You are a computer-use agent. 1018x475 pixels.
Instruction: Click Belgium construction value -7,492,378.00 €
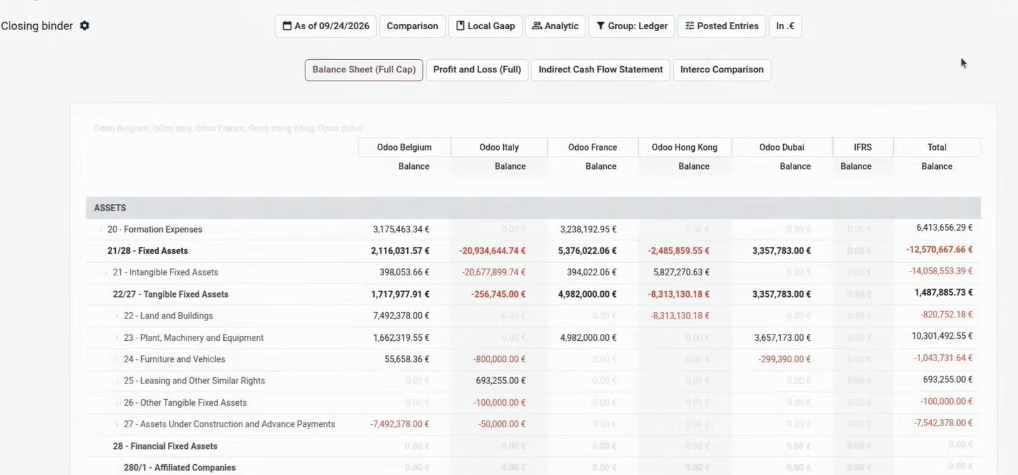[x=400, y=424]
